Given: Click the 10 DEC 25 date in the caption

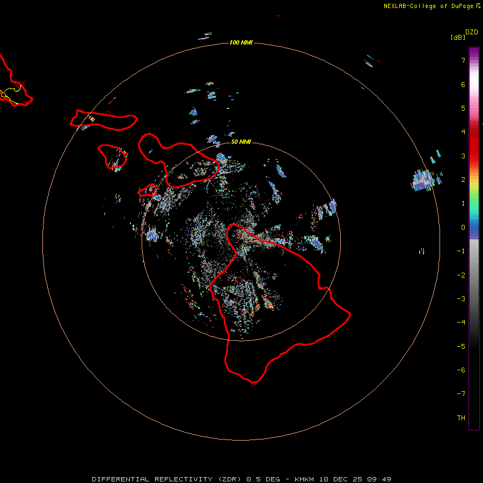Looking at the screenshot, I should click(341, 479).
